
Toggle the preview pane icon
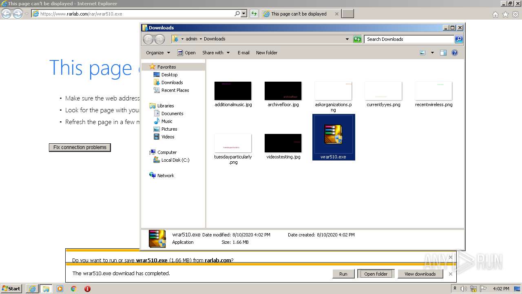(443, 53)
